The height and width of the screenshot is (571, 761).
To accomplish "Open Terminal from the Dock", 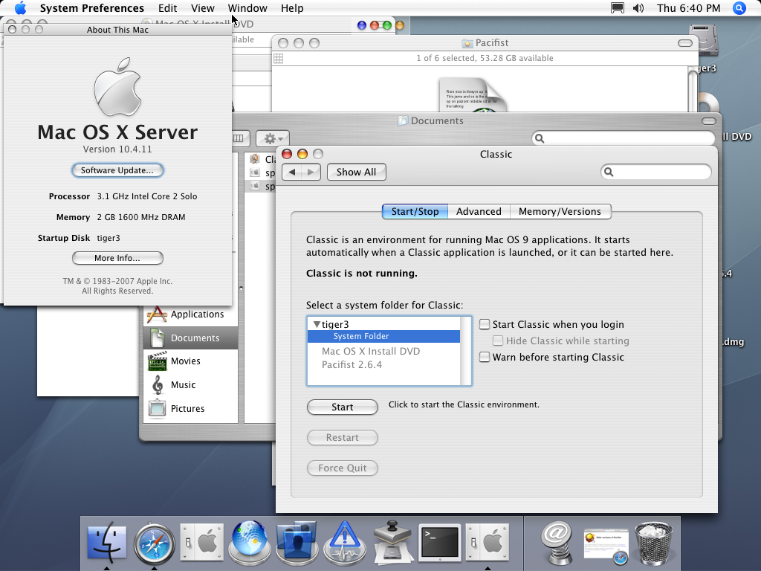I will [440, 543].
